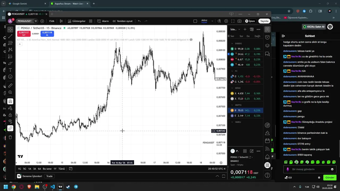Collapse the FX watchlist section

point(232,71)
